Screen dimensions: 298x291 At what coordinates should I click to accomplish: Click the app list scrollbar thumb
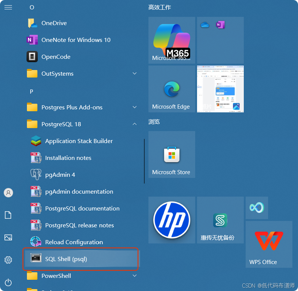pos(144,161)
